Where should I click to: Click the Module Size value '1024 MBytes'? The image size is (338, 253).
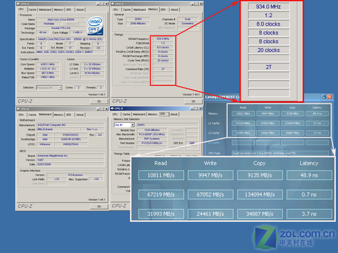click(x=152, y=130)
